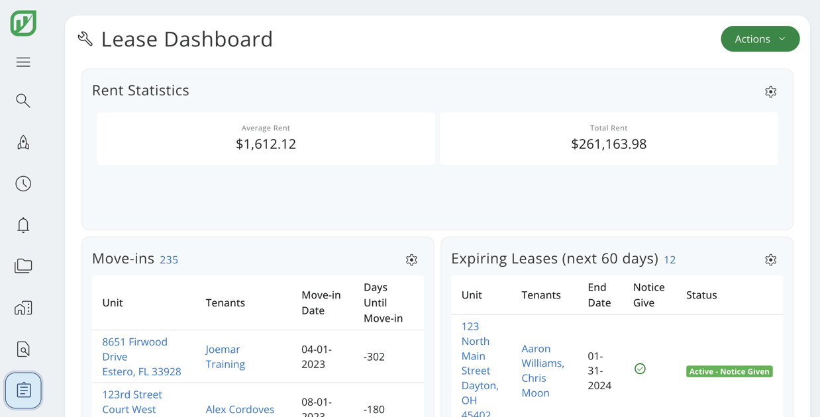
Task: Open the search icon in the sidebar
Action: [23, 101]
